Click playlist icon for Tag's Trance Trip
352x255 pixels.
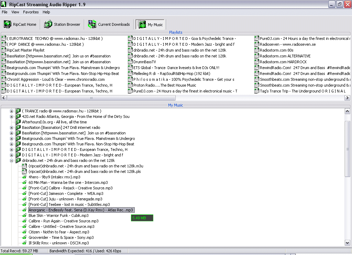256,91
